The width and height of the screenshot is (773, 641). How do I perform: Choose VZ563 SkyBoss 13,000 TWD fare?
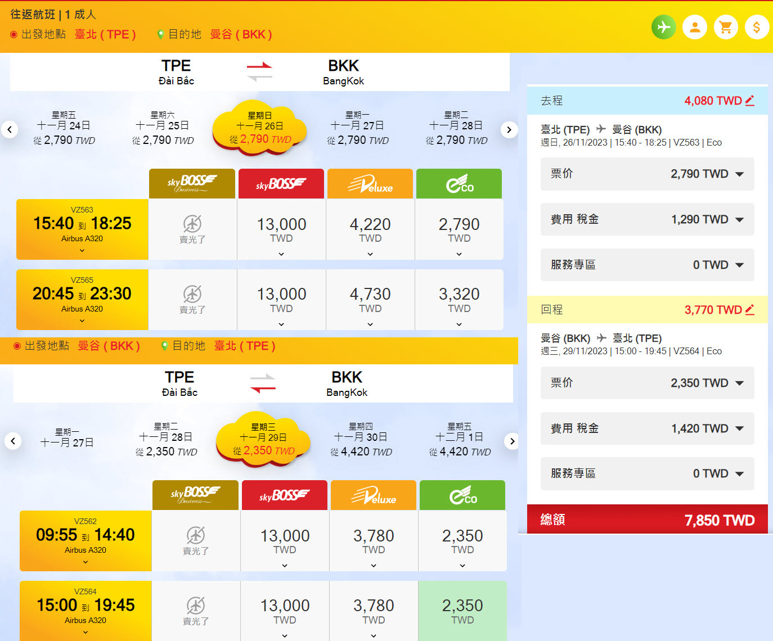[x=281, y=229]
